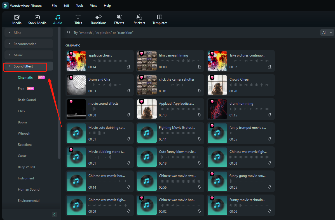335x220 pixels.
Task: Open the Templates tab
Action: pyautogui.click(x=160, y=20)
